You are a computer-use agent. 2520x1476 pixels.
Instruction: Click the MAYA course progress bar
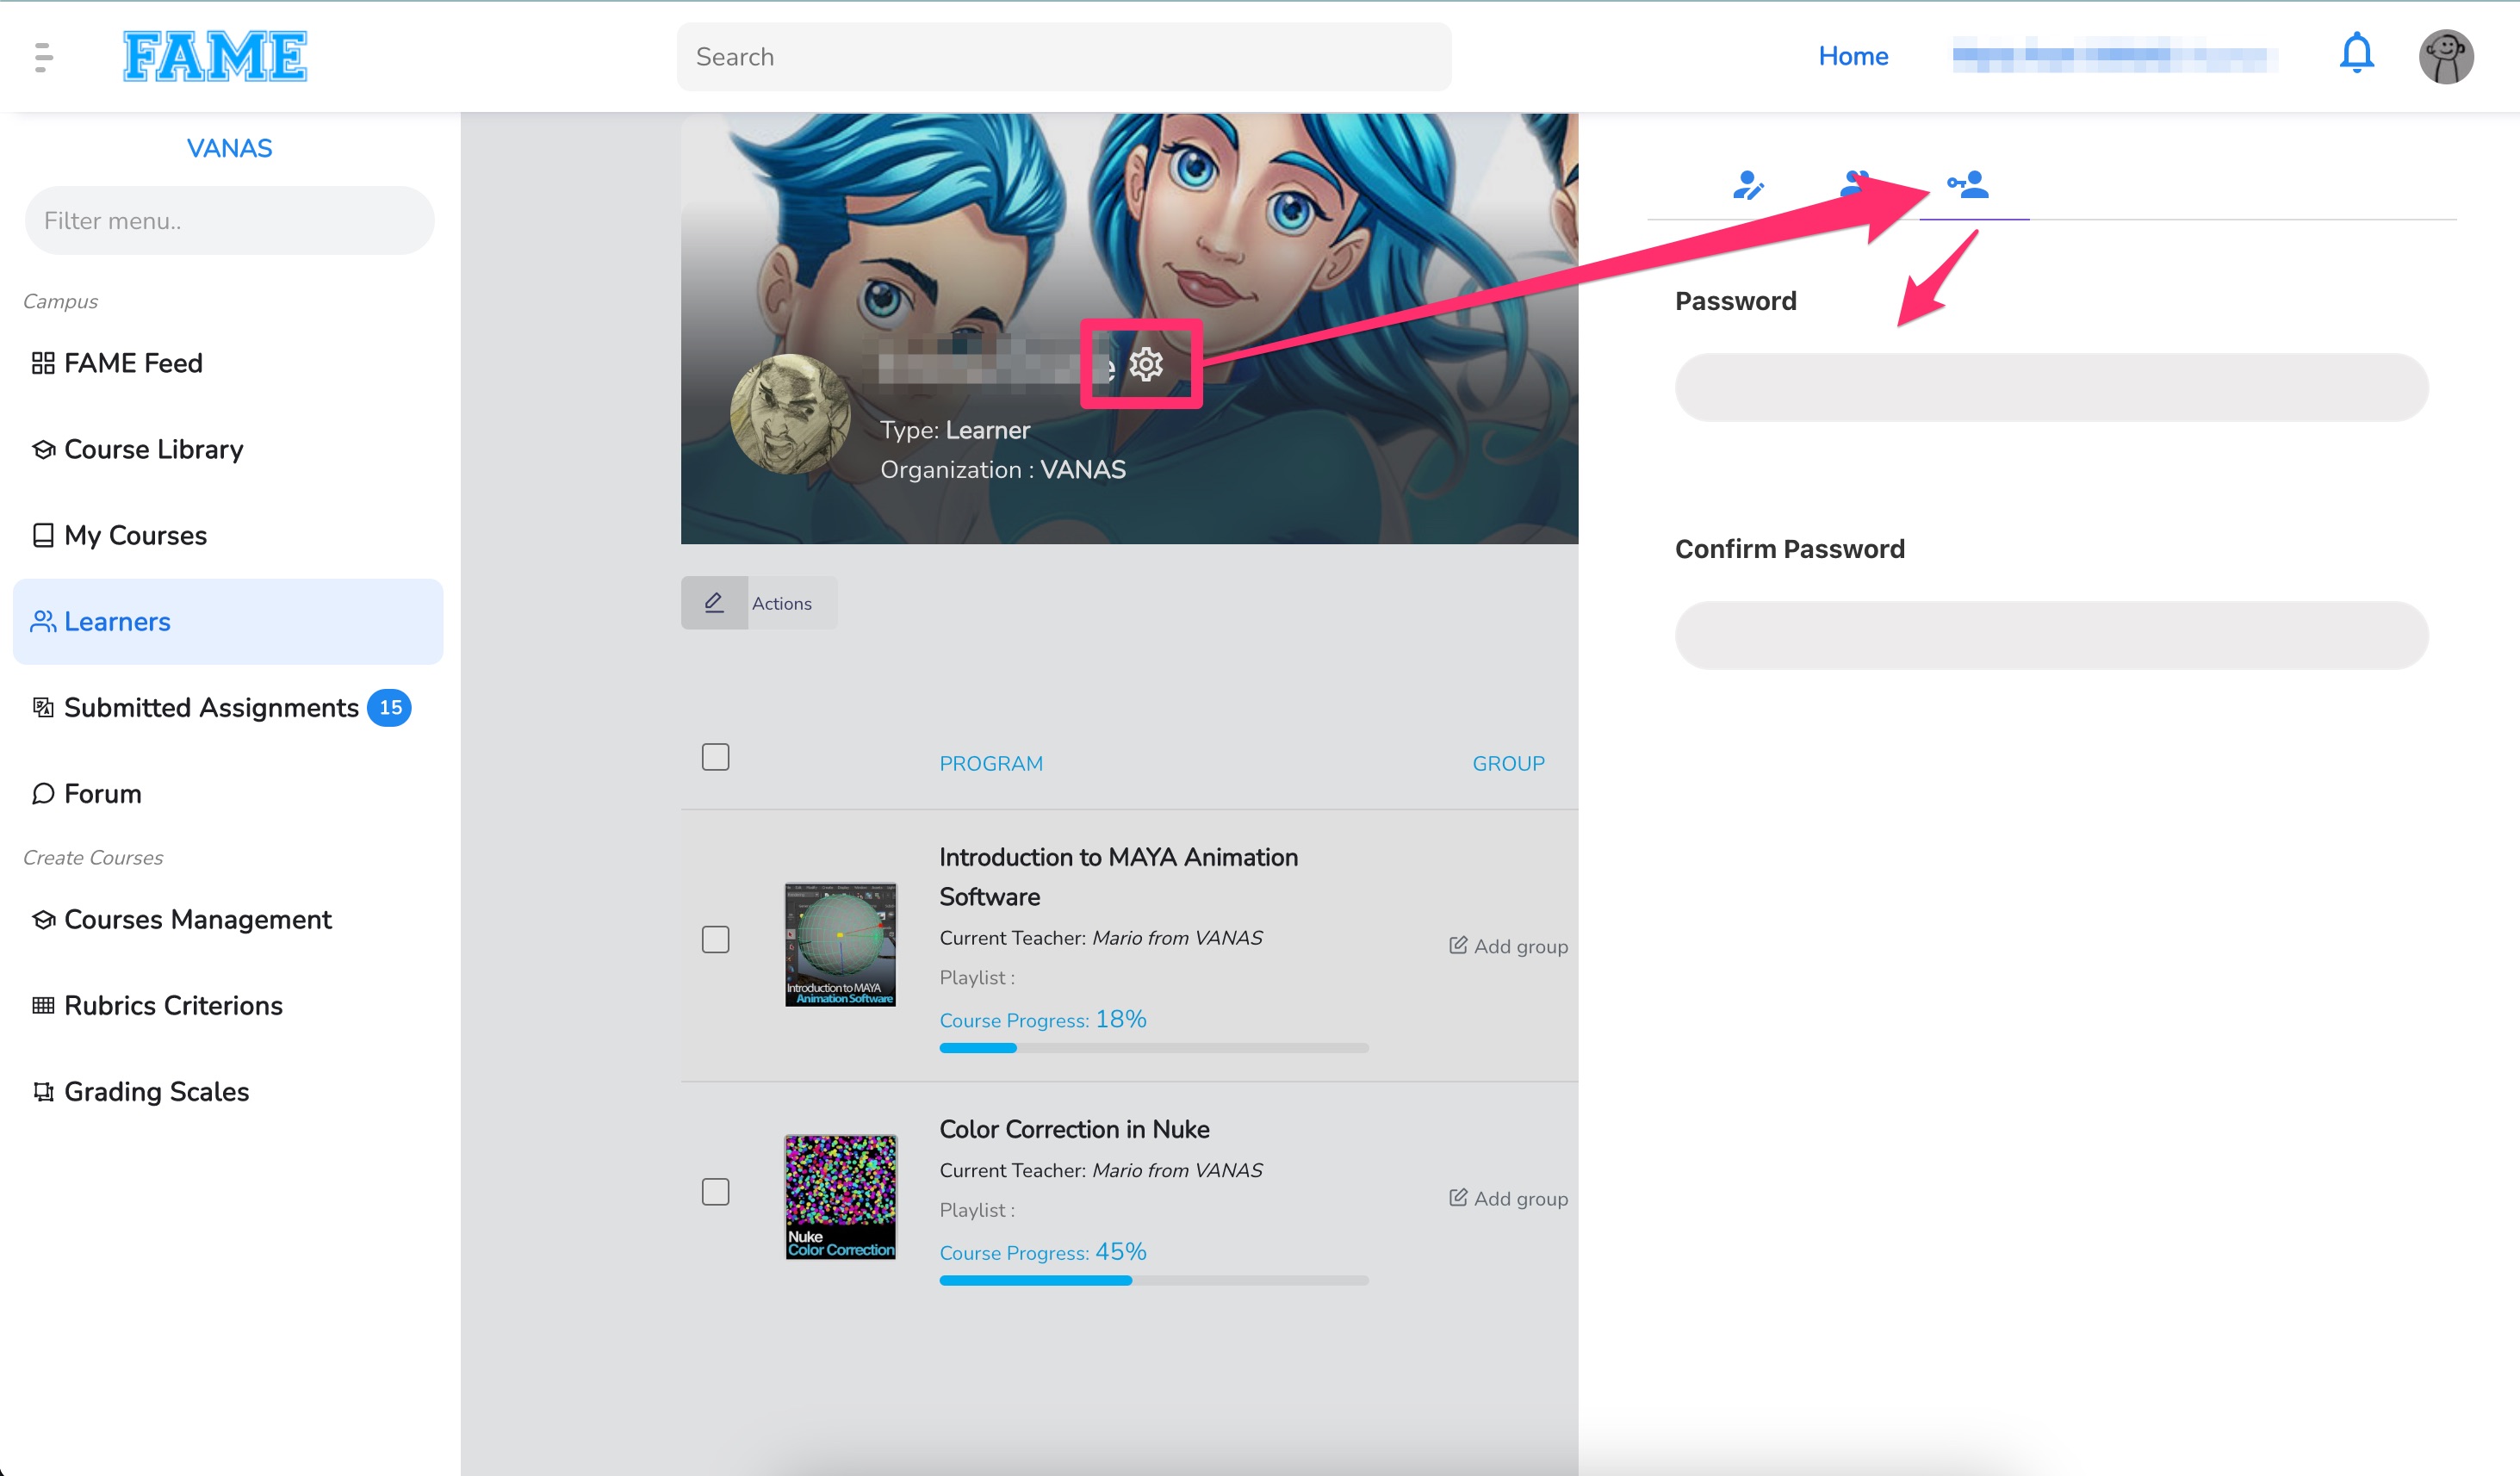[x=1153, y=1048]
